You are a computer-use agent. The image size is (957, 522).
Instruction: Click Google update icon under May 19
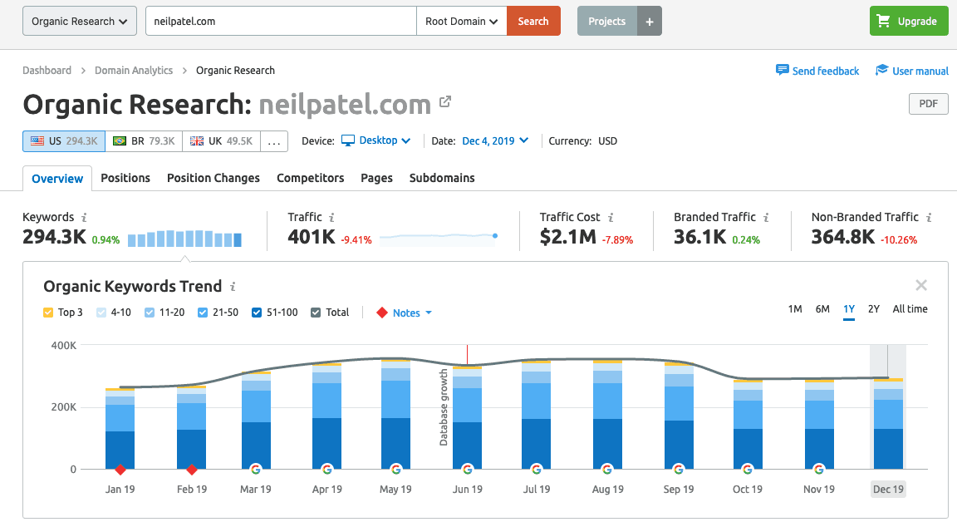click(396, 470)
